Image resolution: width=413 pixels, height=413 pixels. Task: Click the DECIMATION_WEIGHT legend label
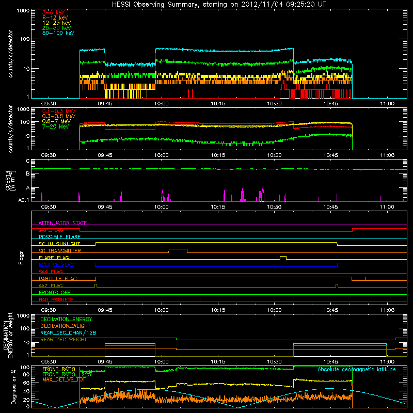(x=66, y=326)
